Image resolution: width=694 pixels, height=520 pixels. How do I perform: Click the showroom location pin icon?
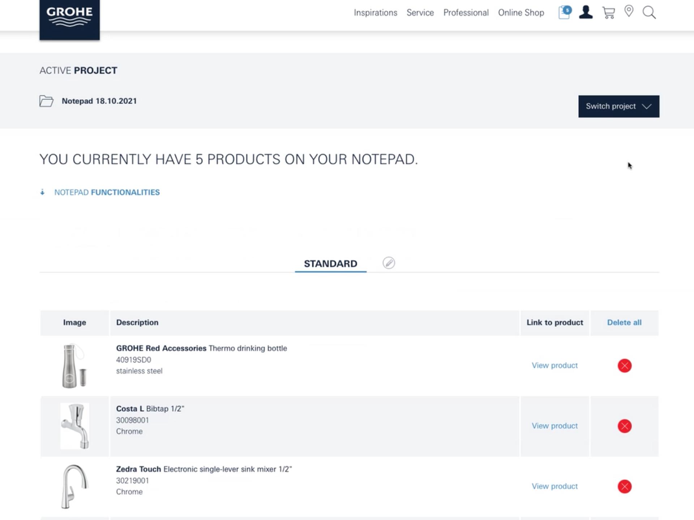tap(629, 12)
